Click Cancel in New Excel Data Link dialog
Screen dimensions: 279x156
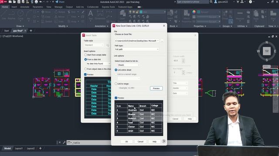tap(140, 142)
